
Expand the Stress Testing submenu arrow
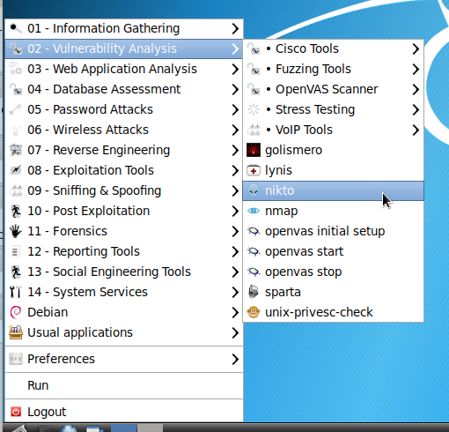pos(416,109)
